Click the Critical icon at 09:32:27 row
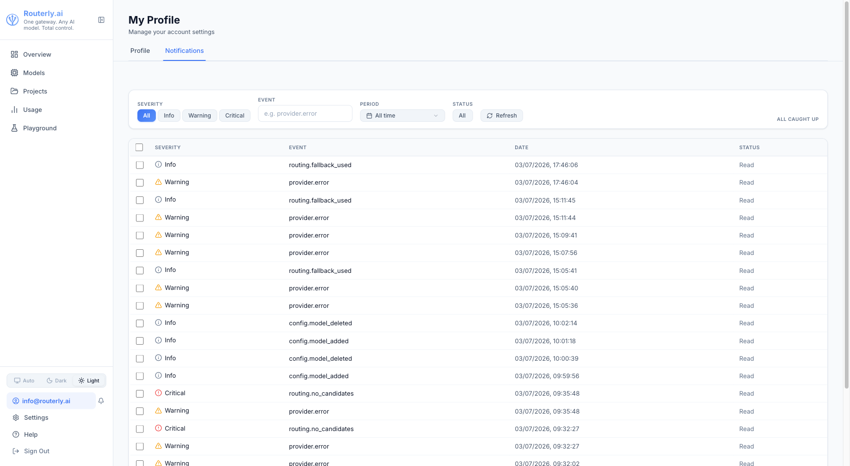The width and height of the screenshot is (850, 466). (x=159, y=428)
